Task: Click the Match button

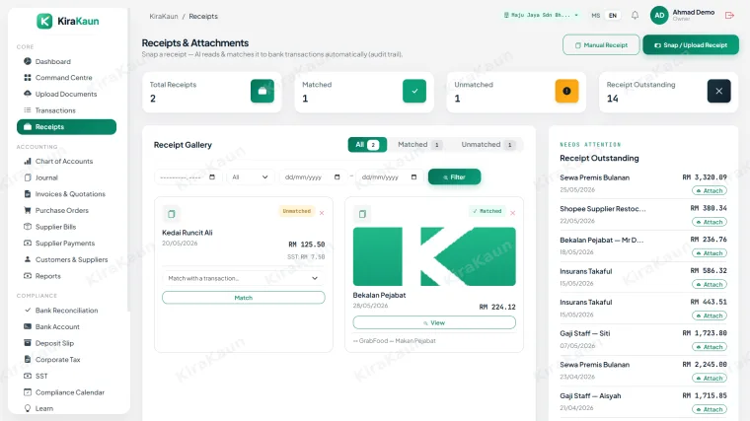Action: click(x=244, y=298)
